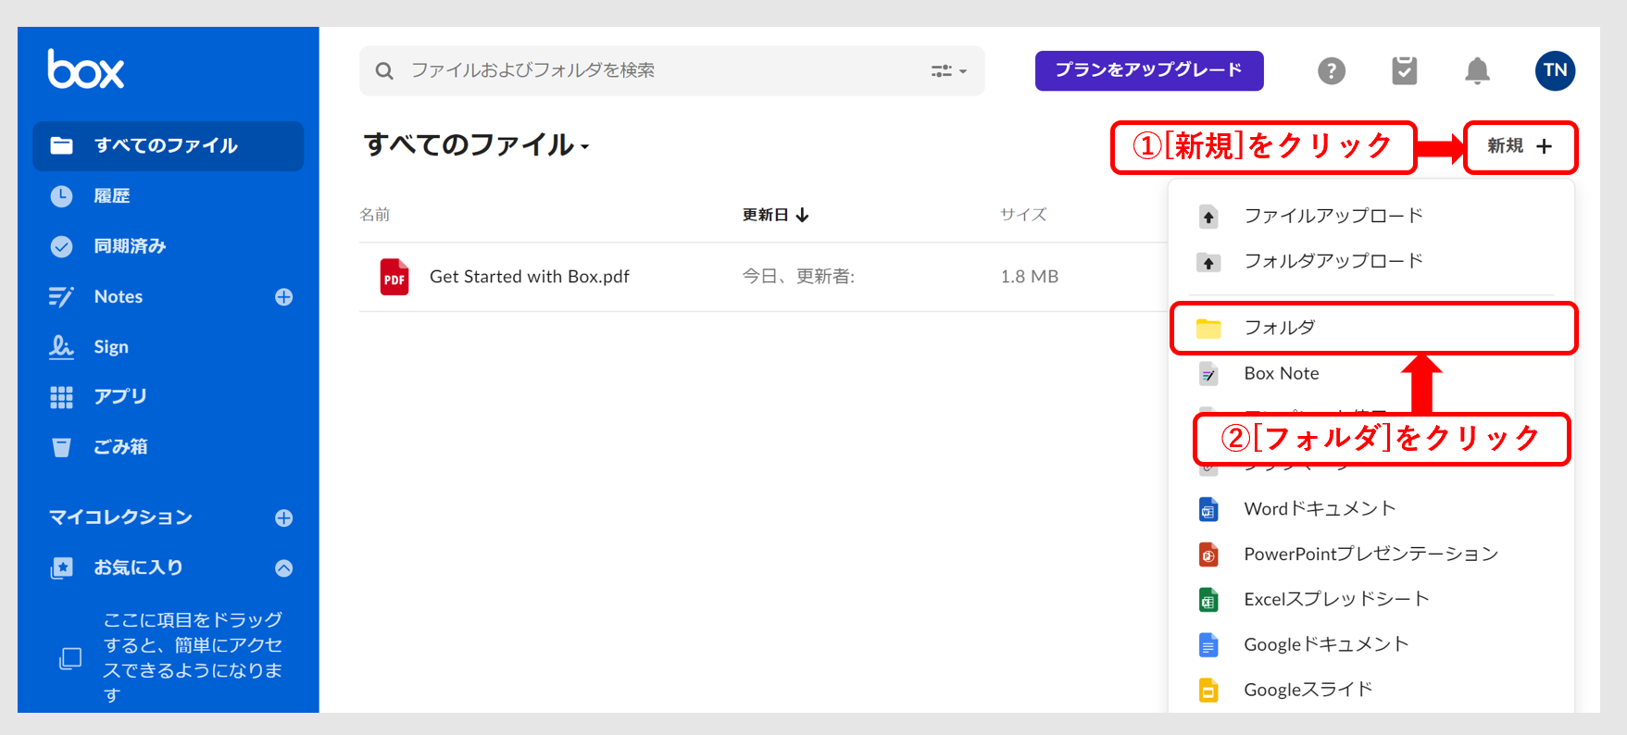Screen dimensions: 1627x735
Task: Collapse the お気に入り favorites section
Action: tap(283, 568)
